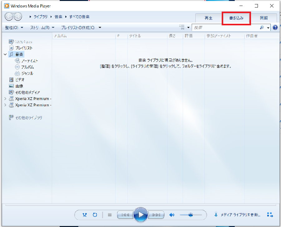Switch to the 再生 tab
Image resolution: width=281 pixels, height=227 pixels.
click(209, 18)
